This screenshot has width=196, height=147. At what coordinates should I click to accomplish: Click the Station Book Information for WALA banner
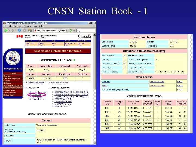click(x=58, y=51)
